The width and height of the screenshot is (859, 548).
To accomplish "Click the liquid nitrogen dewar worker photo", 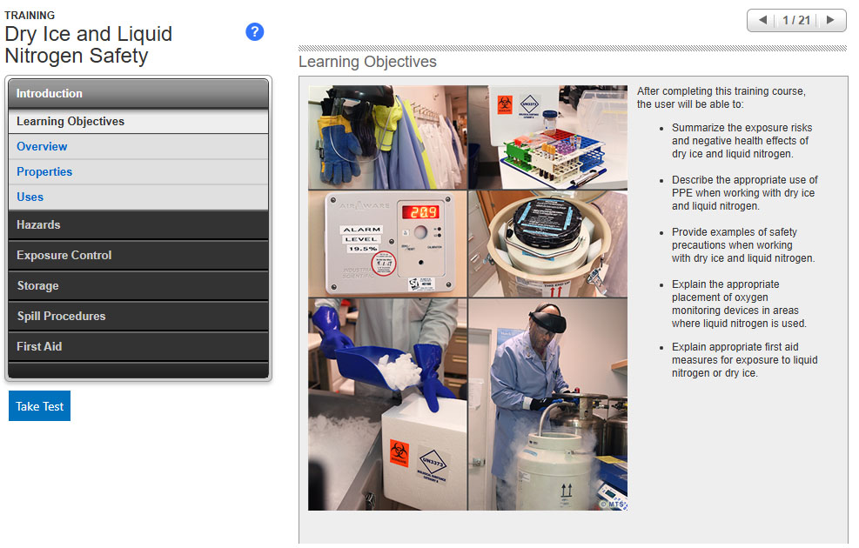I will coord(547,404).
